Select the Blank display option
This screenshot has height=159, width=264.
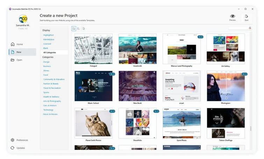[x=46, y=48]
